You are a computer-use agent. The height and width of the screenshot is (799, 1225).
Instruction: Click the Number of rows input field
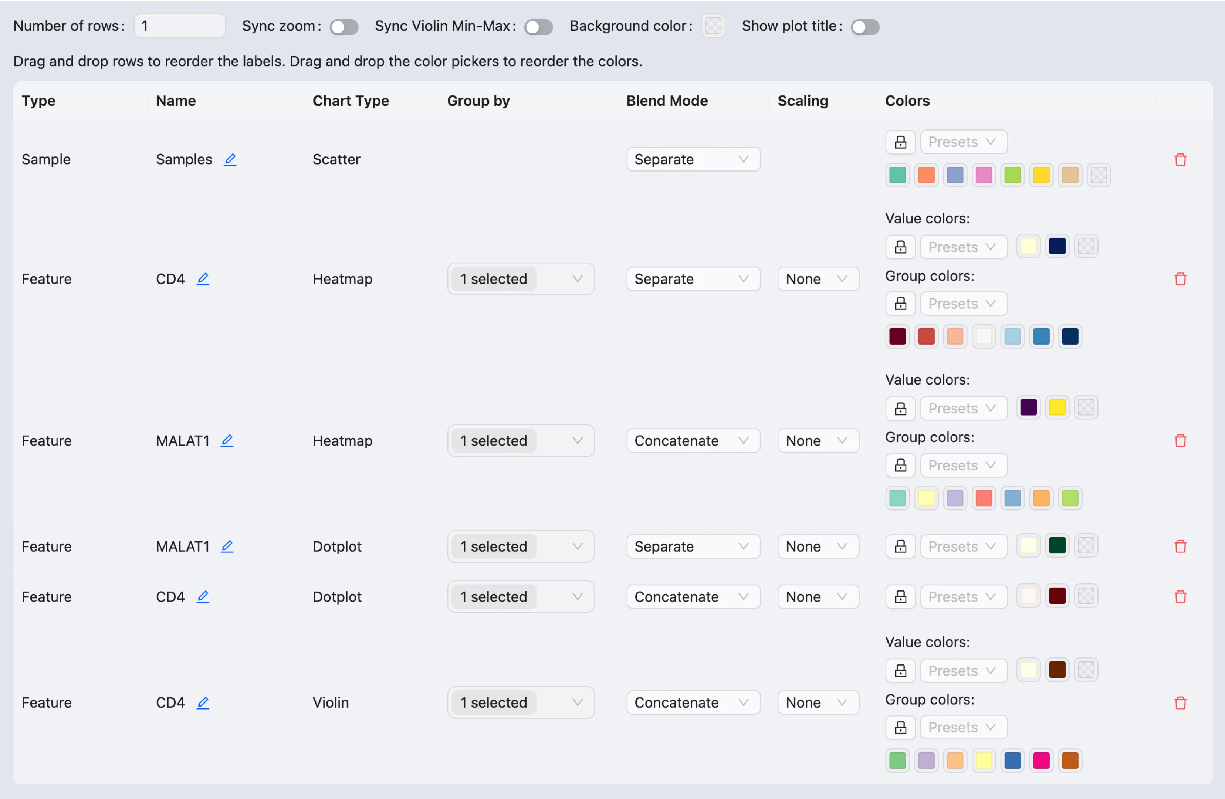(179, 26)
